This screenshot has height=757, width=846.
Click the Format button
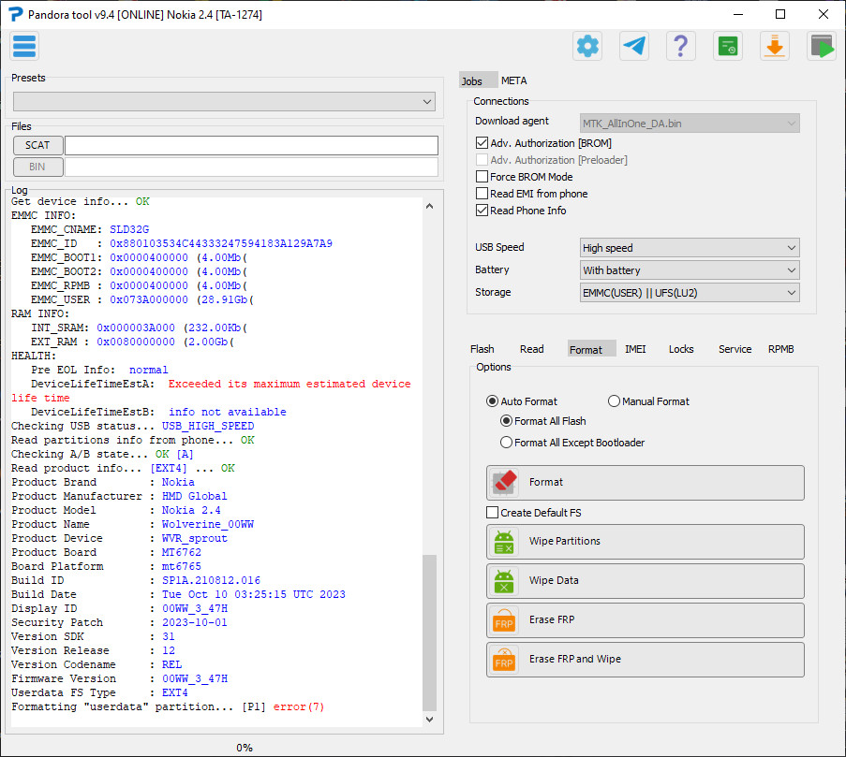click(x=646, y=483)
